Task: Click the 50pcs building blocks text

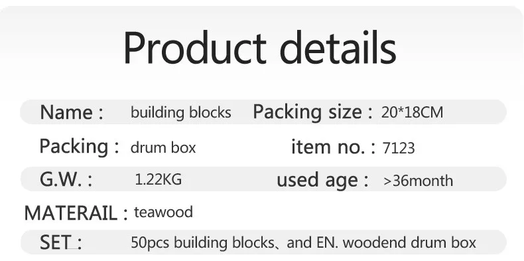Action: click(x=202, y=242)
